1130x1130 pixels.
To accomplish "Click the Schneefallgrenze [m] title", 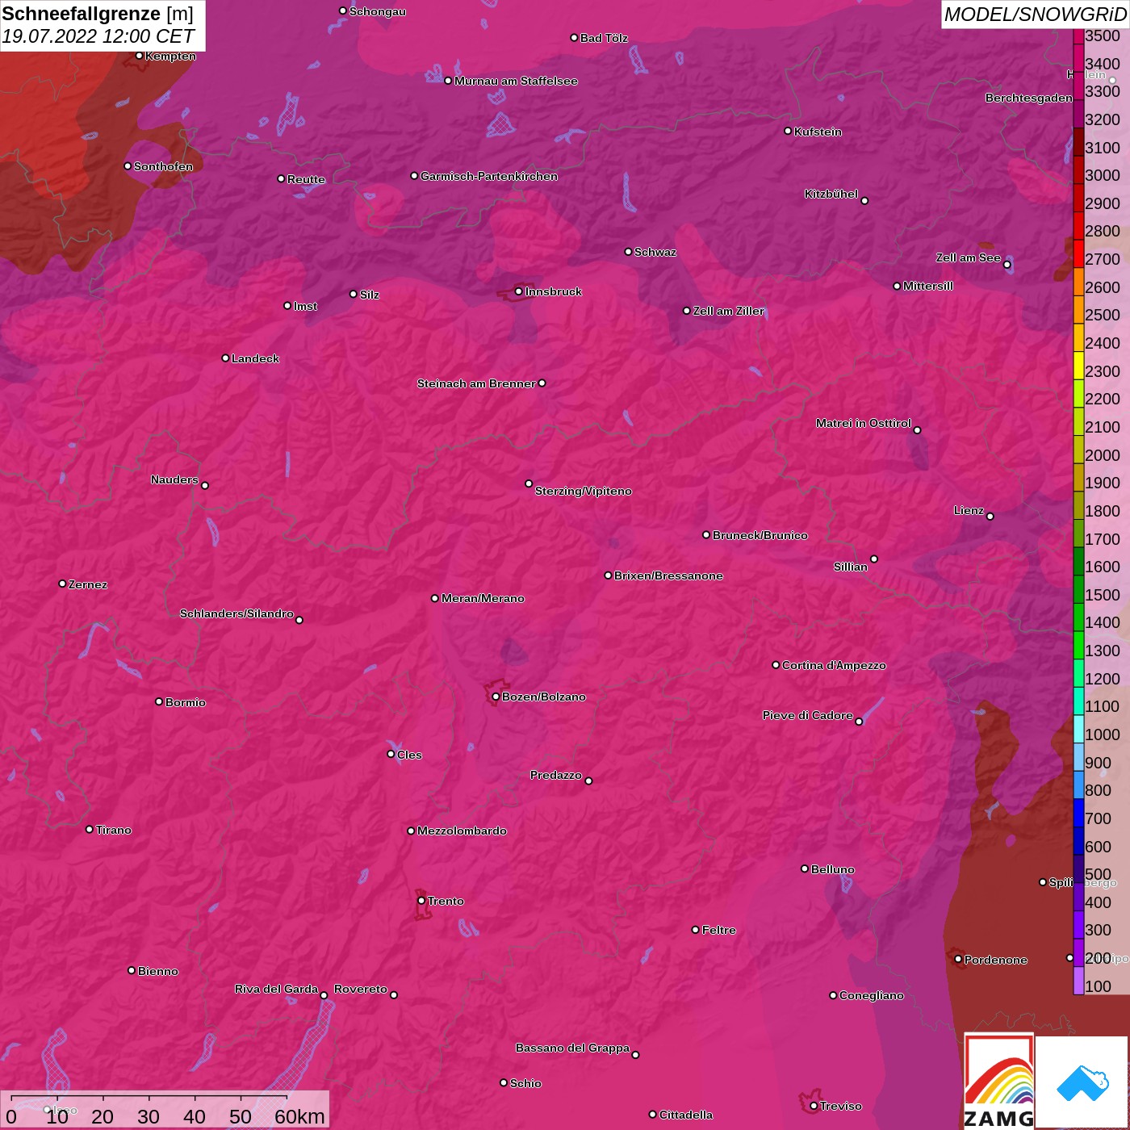I will click(x=98, y=14).
